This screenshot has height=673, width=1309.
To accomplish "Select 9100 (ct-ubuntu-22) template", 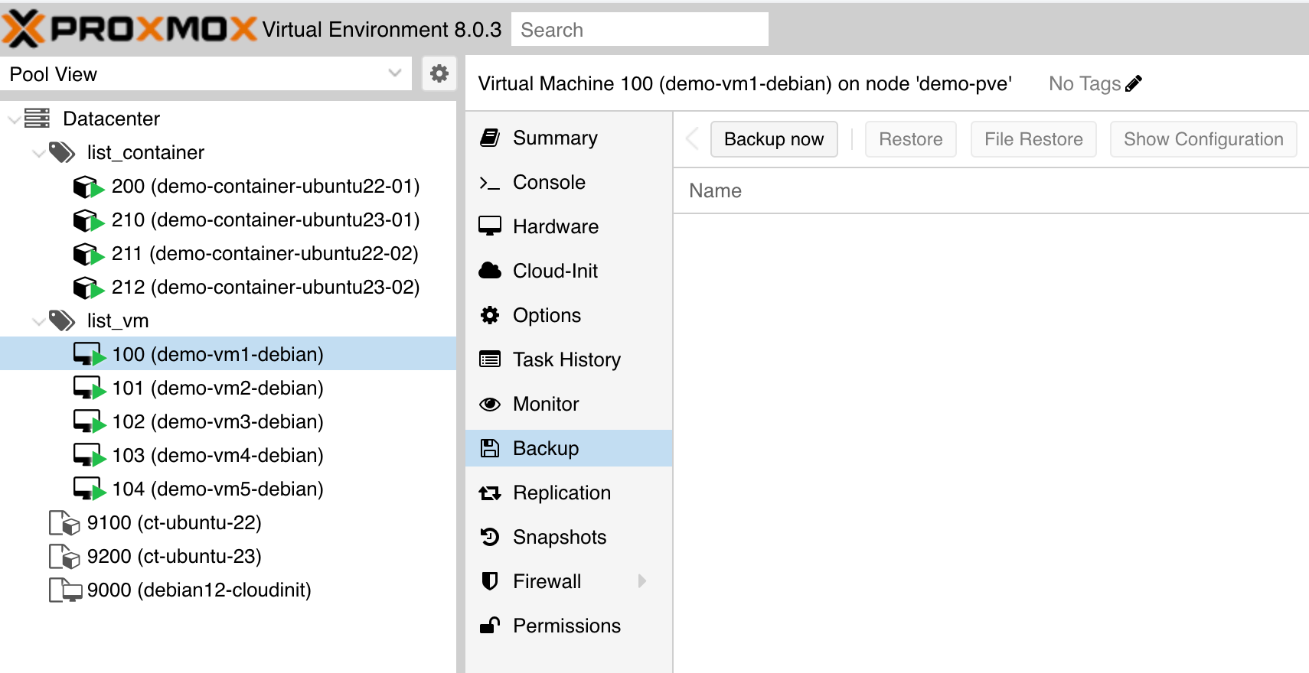I will point(228,522).
